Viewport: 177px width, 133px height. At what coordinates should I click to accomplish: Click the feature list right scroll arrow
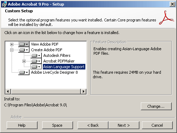83,91
